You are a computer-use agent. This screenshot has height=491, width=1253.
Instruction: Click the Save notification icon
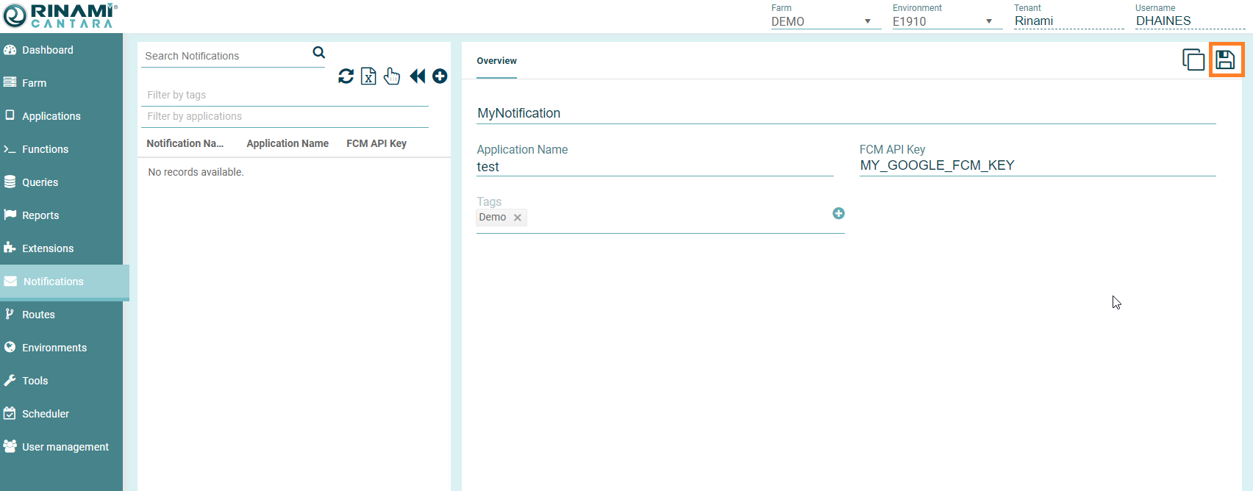tap(1225, 60)
